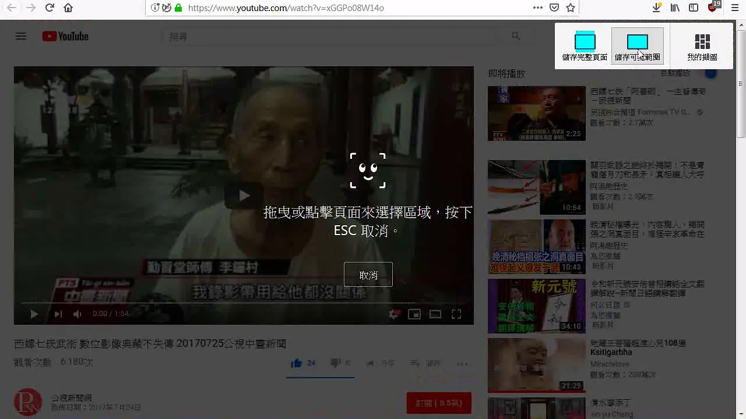
Task: Open the more actions ellipsis under video
Action: click(462, 364)
